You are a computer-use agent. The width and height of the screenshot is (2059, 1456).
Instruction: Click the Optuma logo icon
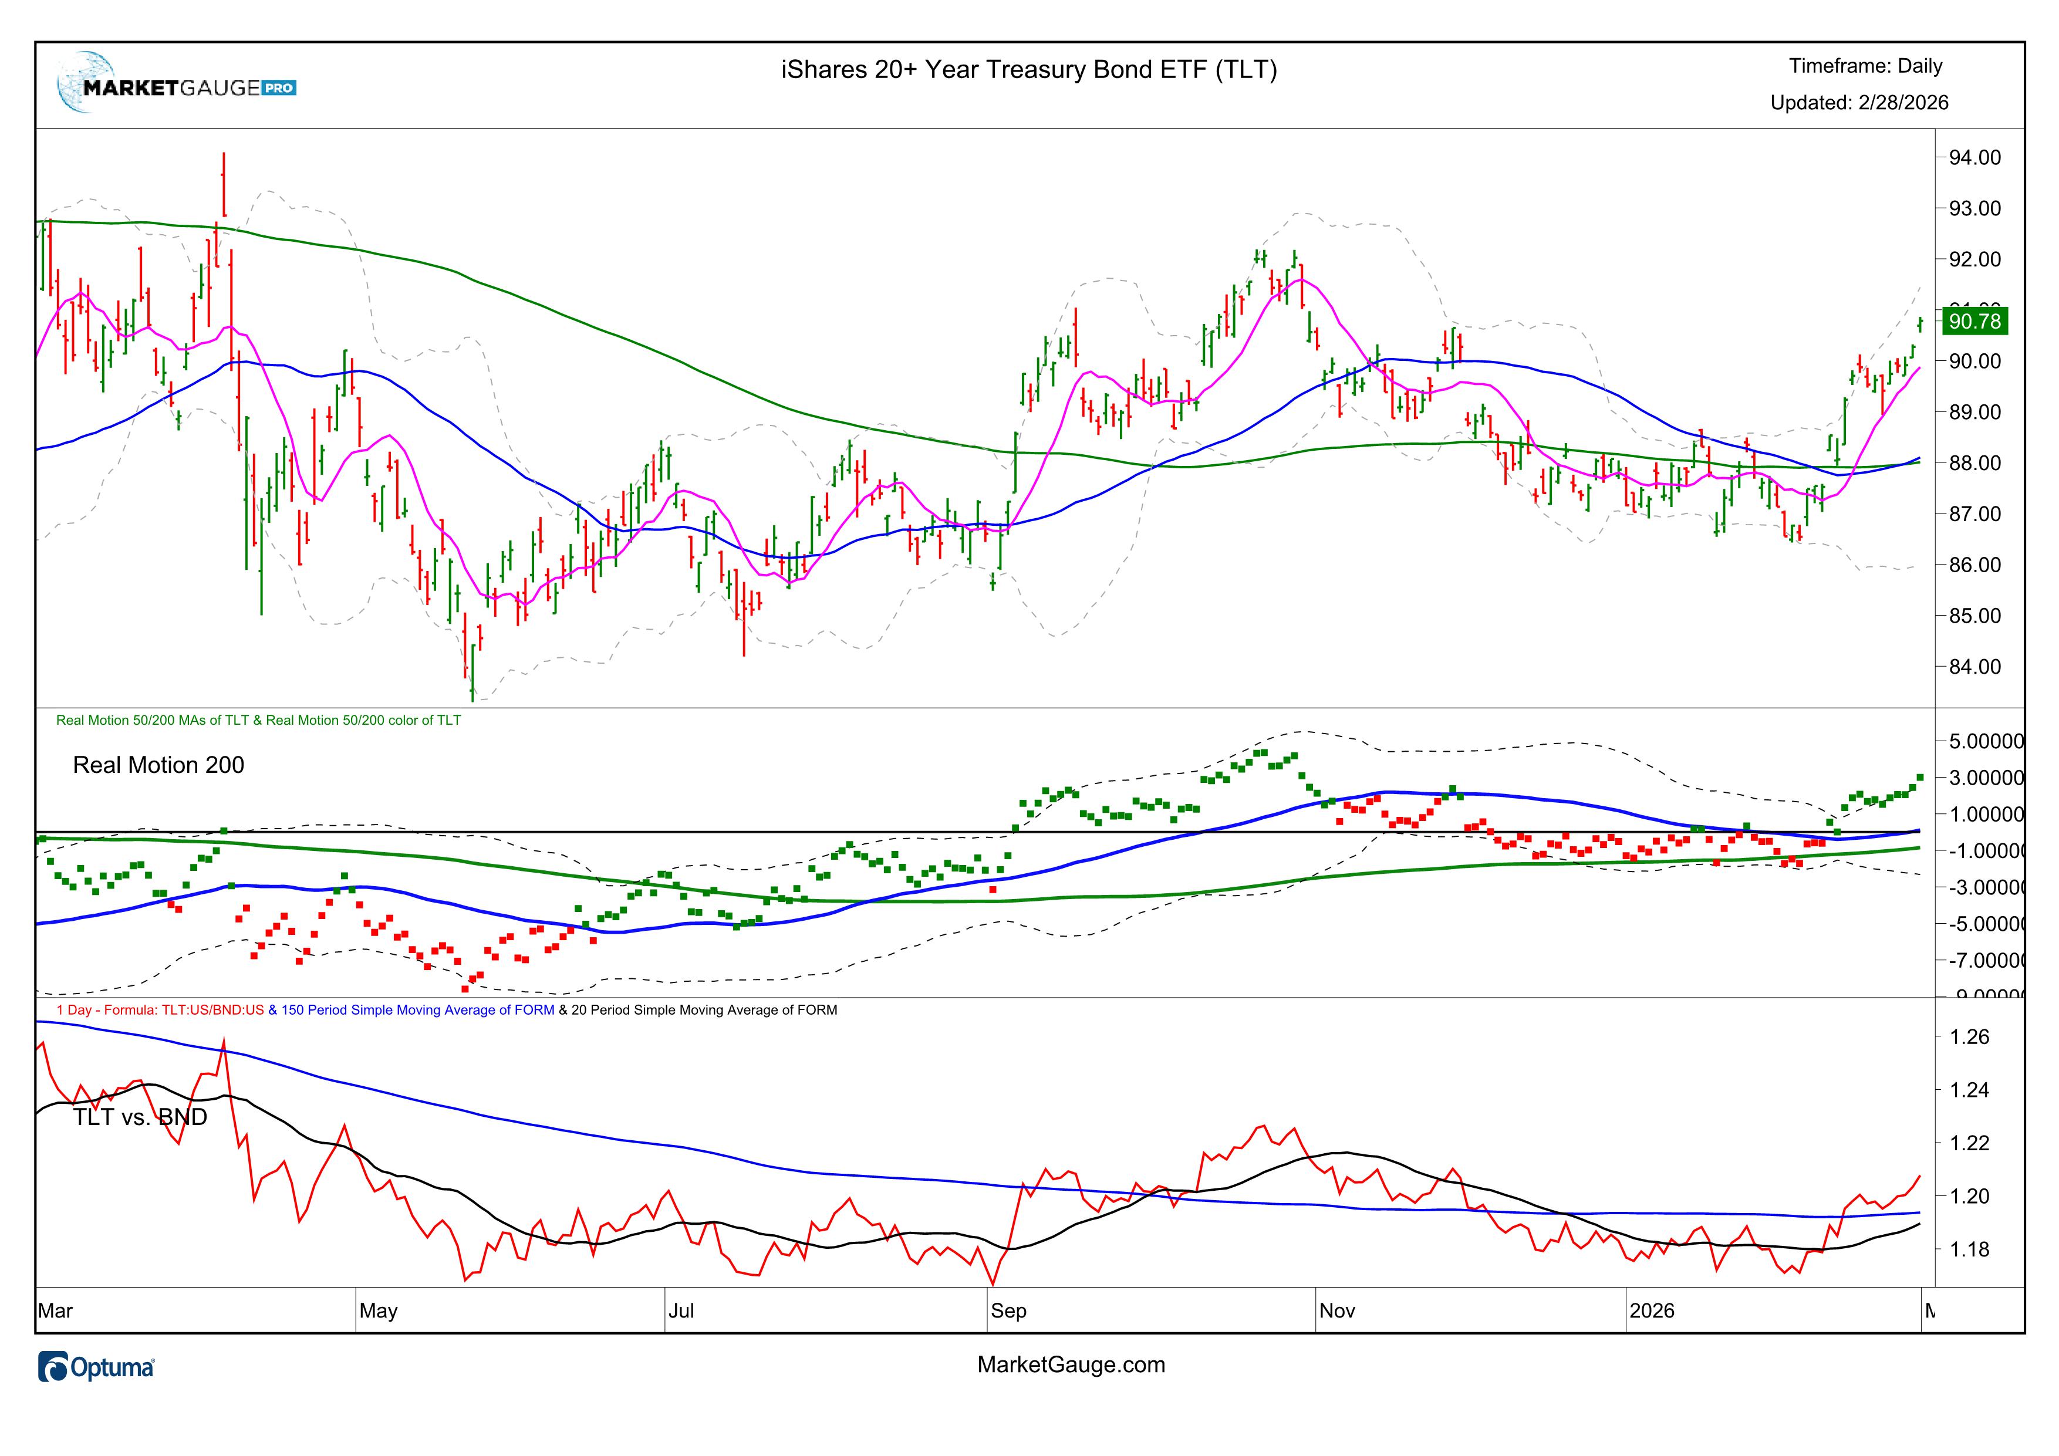pyautogui.click(x=55, y=1367)
